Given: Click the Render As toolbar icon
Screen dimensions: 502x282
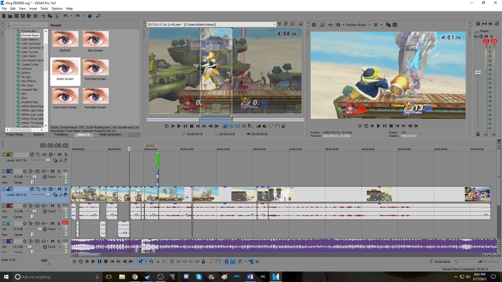Looking at the screenshot, I should [x=29, y=16].
